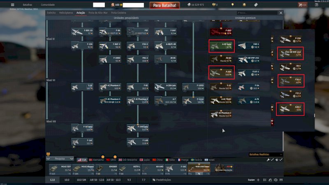Click the Silver Lions balance 16 029 975
Image resolution: width=329 pixels, height=185 pixels.
(x=196, y=5)
